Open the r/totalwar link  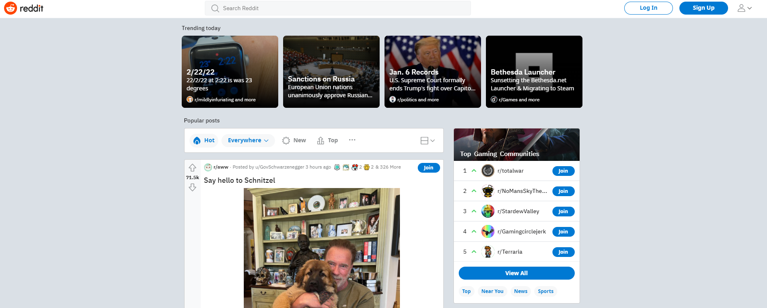pos(511,171)
